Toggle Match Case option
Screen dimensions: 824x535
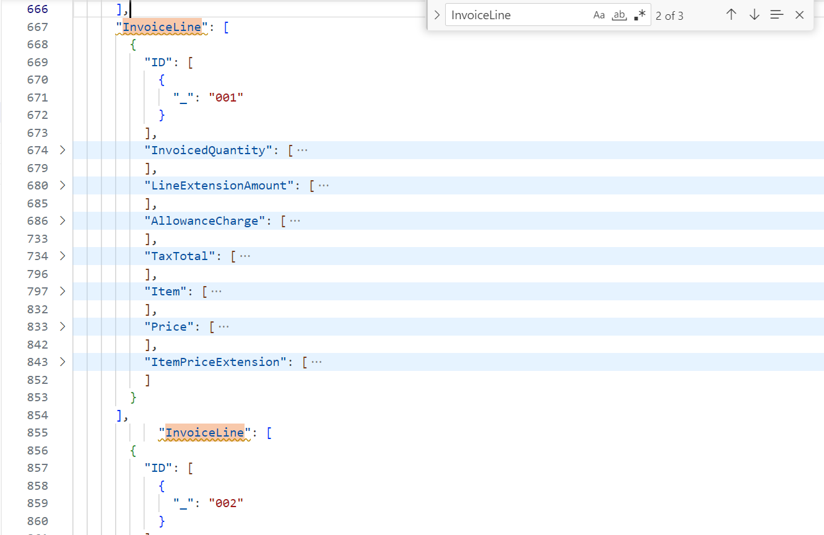pos(599,15)
